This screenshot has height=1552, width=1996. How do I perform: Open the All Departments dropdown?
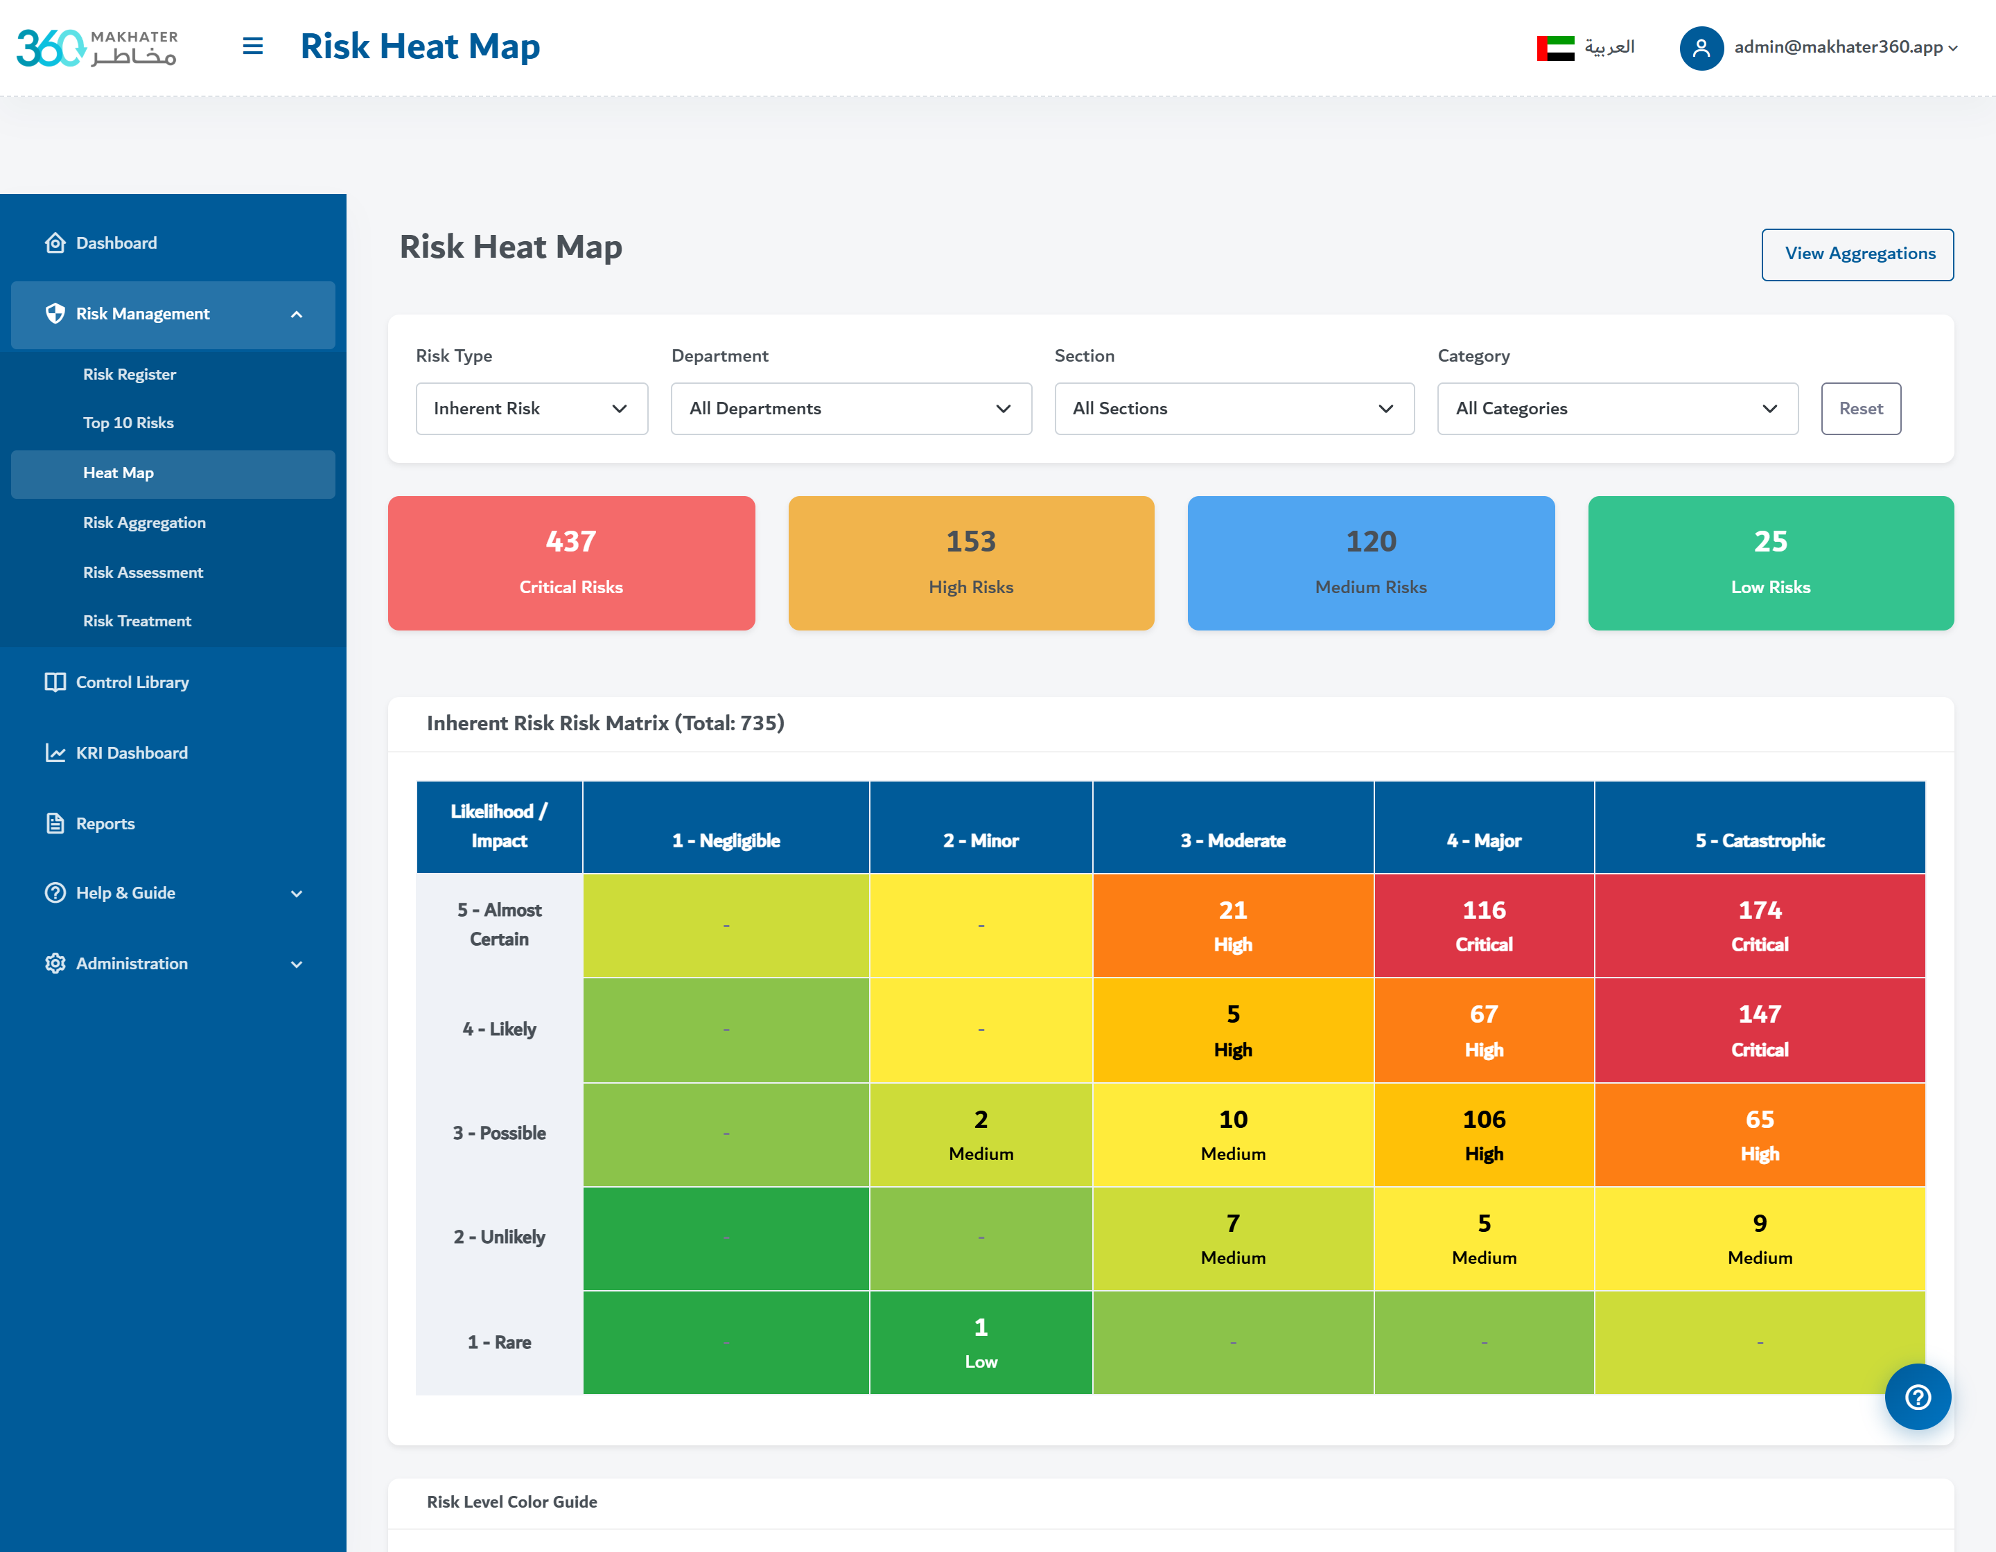(x=851, y=408)
